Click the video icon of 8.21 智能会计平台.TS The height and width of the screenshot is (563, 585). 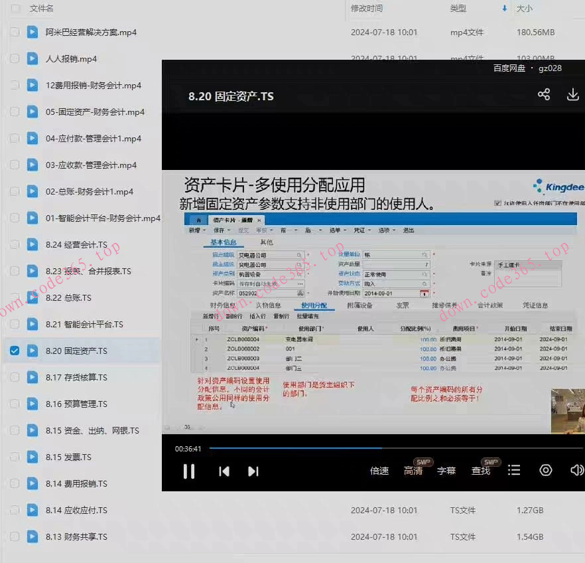(x=32, y=324)
